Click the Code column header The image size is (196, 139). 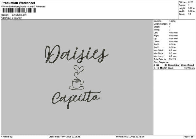pos(184,65)
